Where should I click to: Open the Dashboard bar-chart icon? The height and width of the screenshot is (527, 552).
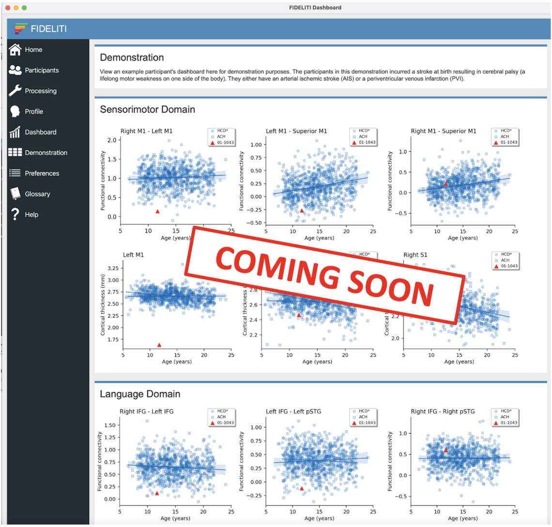pos(15,132)
